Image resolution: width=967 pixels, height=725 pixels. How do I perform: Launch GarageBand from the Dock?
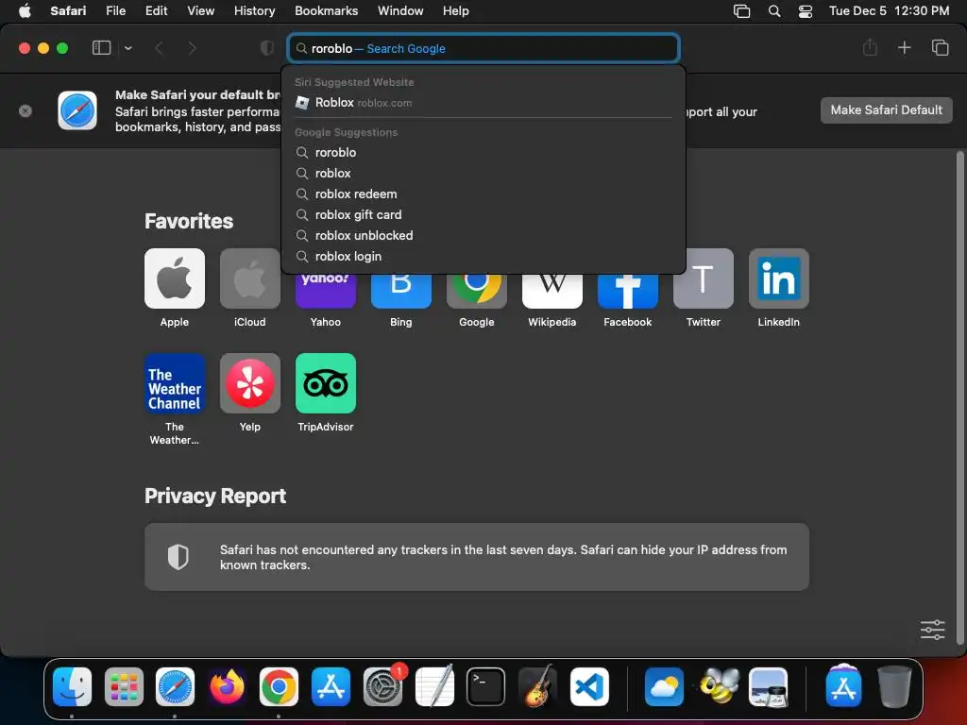coord(537,686)
